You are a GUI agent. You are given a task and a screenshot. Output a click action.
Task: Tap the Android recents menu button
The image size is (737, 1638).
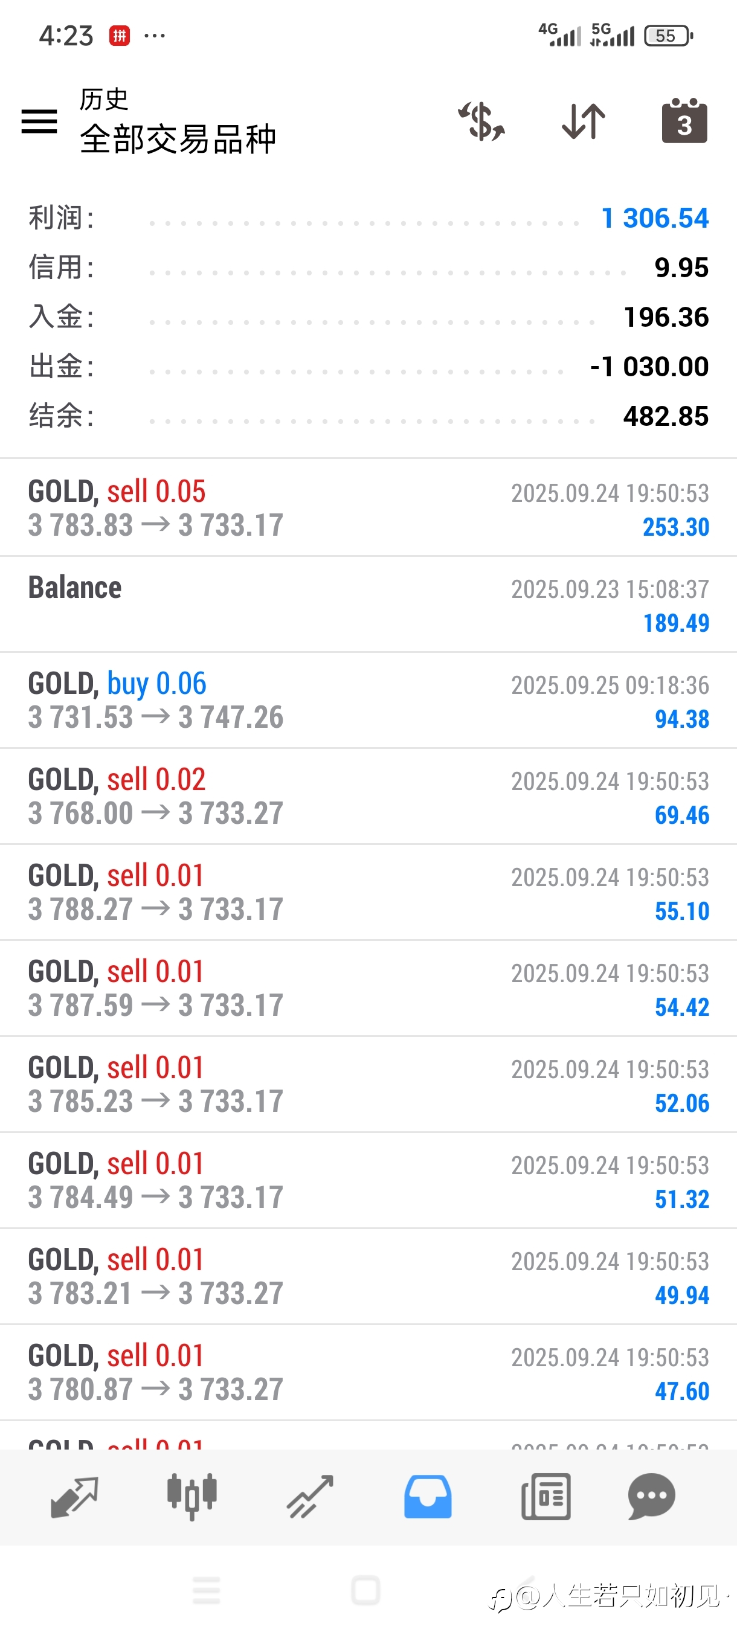point(206,1591)
